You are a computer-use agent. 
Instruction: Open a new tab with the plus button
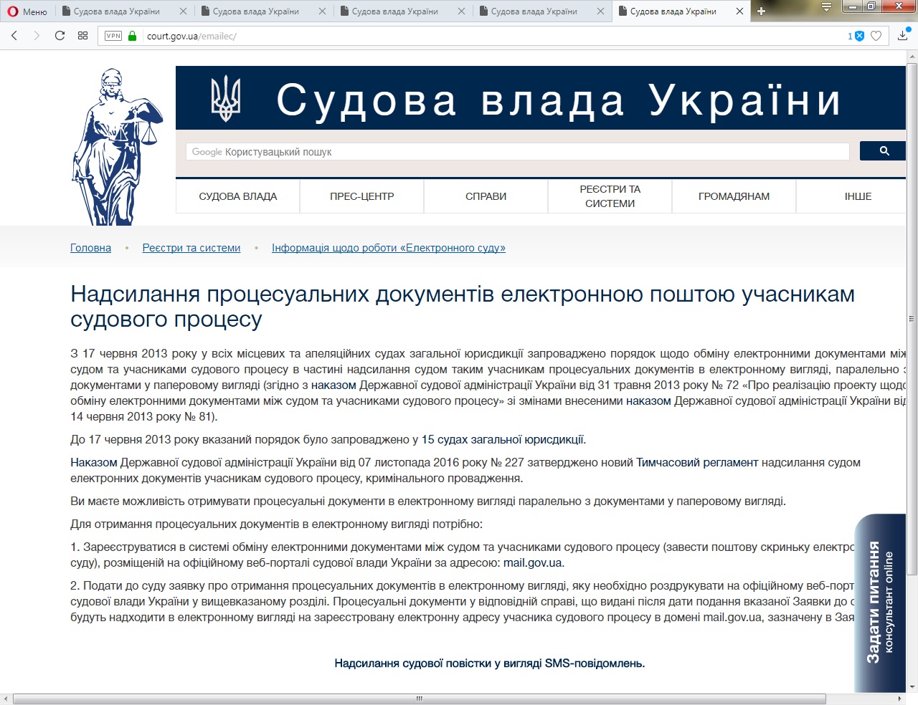click(762, 11)
